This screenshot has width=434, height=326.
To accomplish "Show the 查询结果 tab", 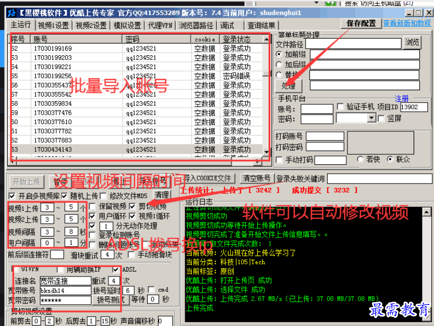I will pos(261,26).
